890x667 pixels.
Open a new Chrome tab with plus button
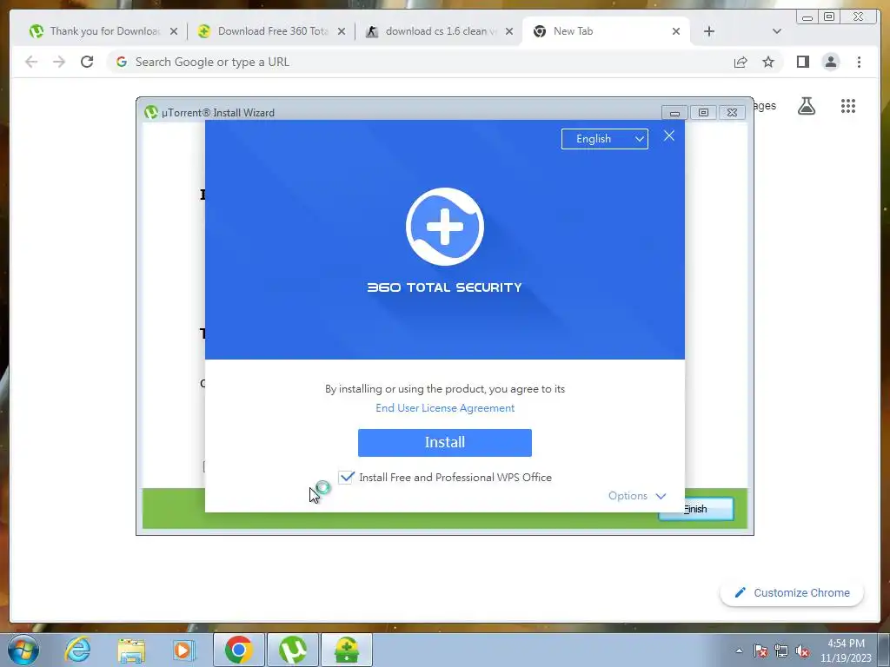709,31
